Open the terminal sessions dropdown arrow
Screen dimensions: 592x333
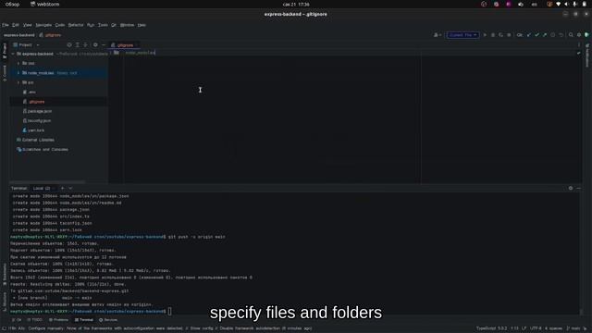70,188
